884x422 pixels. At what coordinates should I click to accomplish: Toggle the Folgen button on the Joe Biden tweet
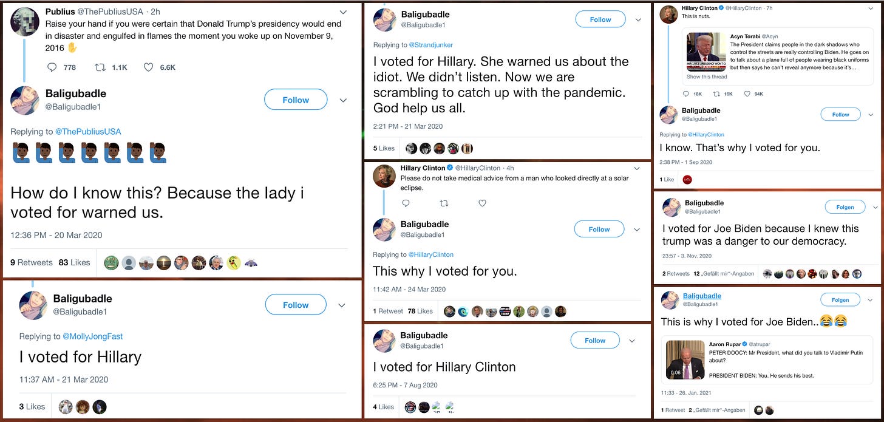click(845, 206)
